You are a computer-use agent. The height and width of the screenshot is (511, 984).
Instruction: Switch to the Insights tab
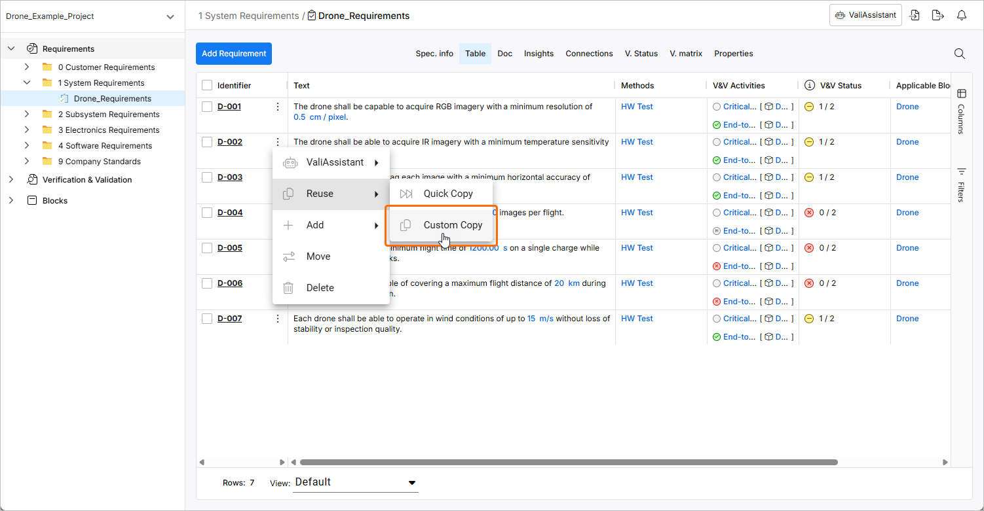[x=539, y=54]
